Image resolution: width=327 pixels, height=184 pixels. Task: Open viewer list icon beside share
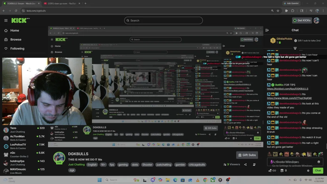[255, 165]
